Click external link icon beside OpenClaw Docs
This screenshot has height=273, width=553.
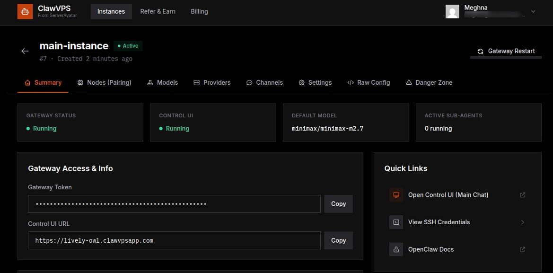pos(523,249)
